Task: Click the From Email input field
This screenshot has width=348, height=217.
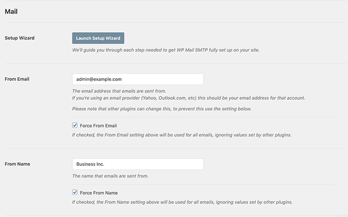Action: point(138,79)
